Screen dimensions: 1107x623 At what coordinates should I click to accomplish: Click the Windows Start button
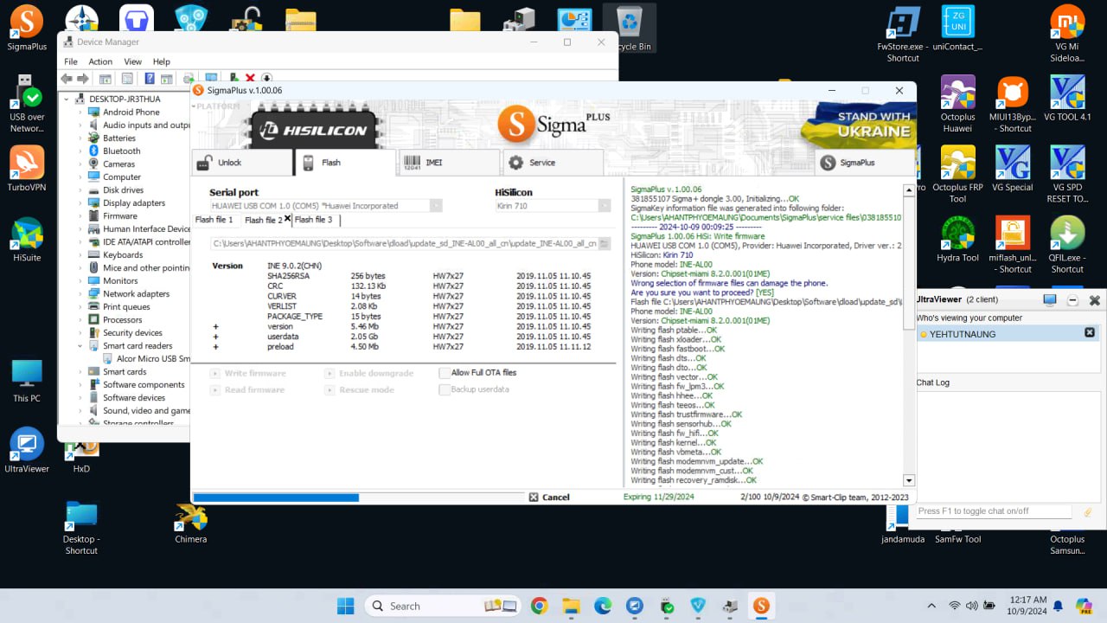point(345,606)
